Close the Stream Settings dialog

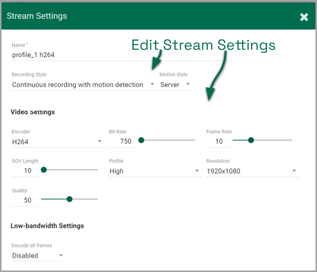(304, 17)
